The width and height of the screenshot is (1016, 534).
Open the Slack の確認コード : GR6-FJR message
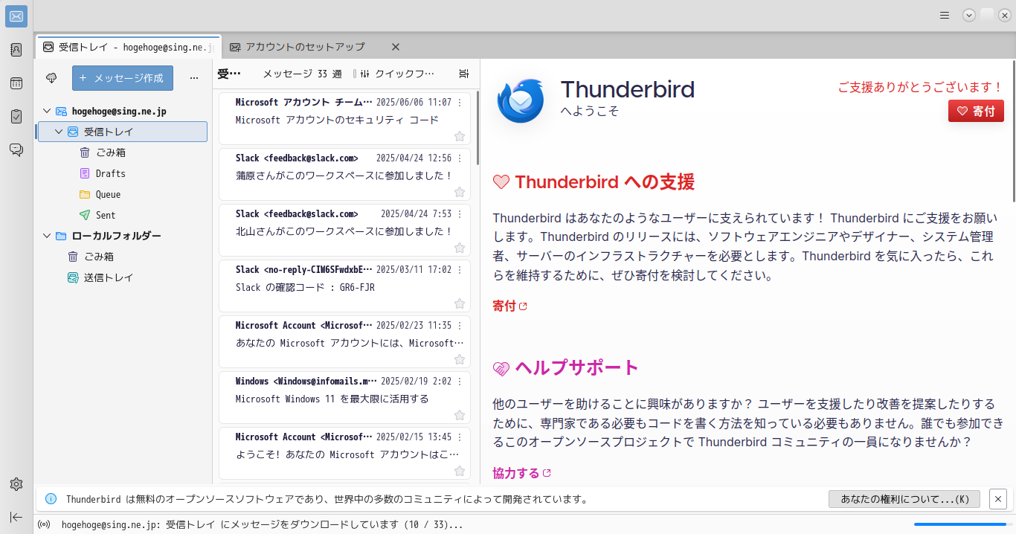(345, 286)
